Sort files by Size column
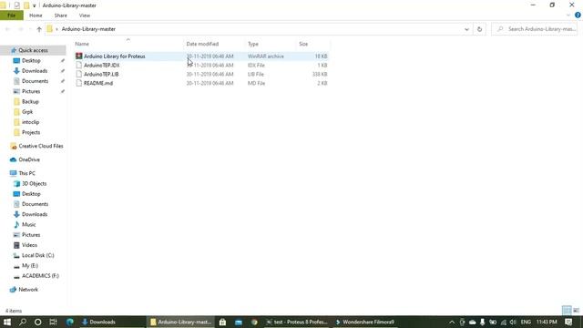Viewport: 583px width, 328px height. point(303,44)
